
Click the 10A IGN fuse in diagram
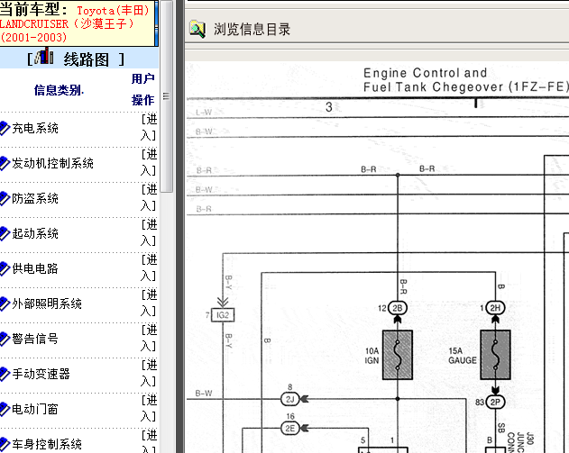coord(398,355)
